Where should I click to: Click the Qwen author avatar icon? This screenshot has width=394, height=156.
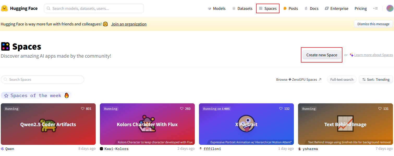pos(2,149)
